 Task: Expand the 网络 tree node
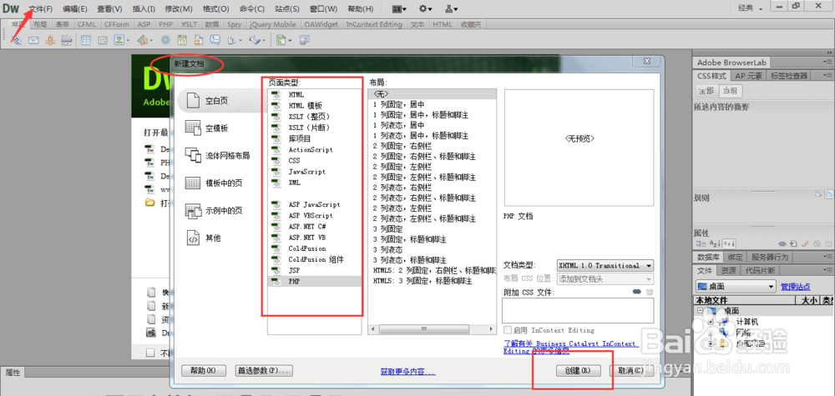point(711,333)
